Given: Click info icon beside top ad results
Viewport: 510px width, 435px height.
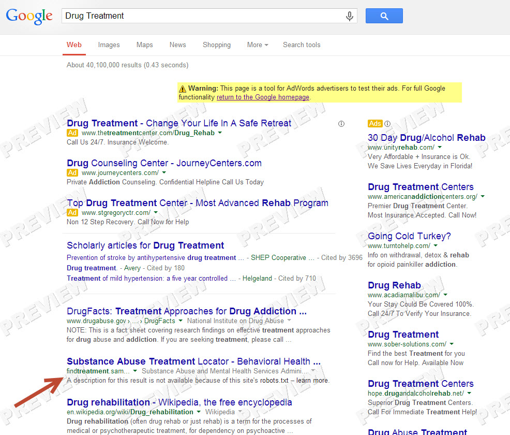Looking at the screenshot, I should click(x=341, y=124).
